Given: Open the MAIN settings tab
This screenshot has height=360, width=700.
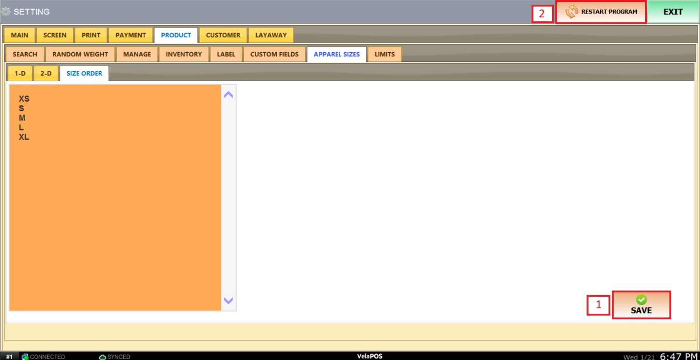Looking at the screenshot, I should [x=20, y=35].
